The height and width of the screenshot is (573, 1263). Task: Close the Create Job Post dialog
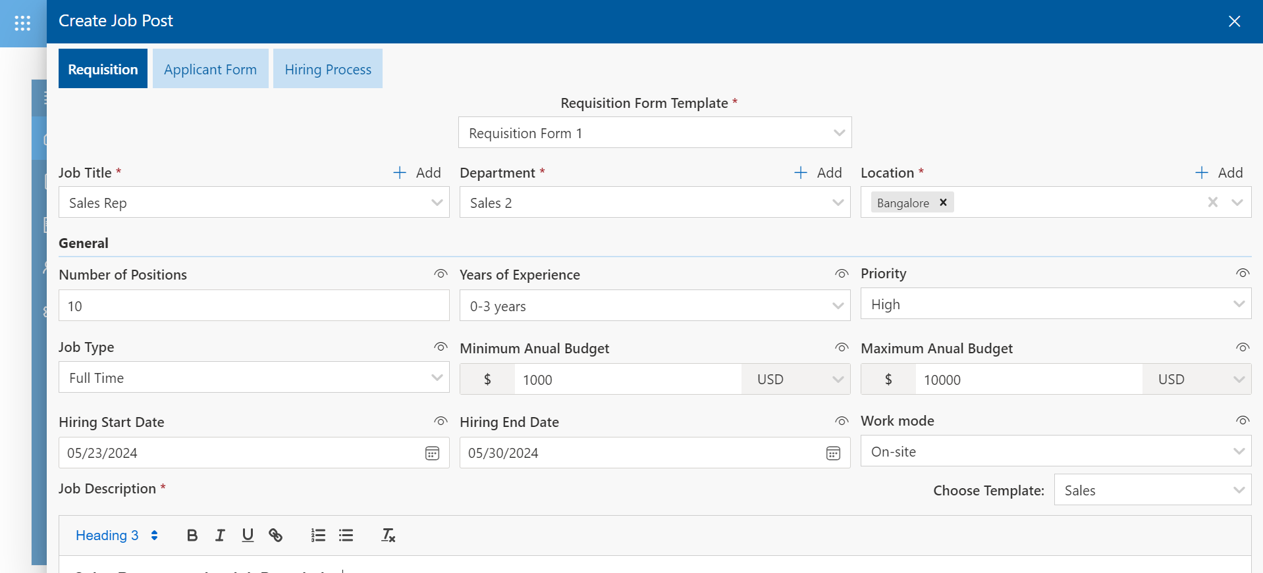pyautogui.click(x=1234, y=21)
